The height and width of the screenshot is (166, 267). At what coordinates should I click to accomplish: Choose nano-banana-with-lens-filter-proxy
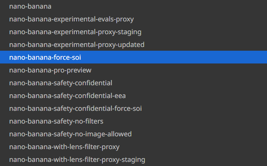(64, 147)
